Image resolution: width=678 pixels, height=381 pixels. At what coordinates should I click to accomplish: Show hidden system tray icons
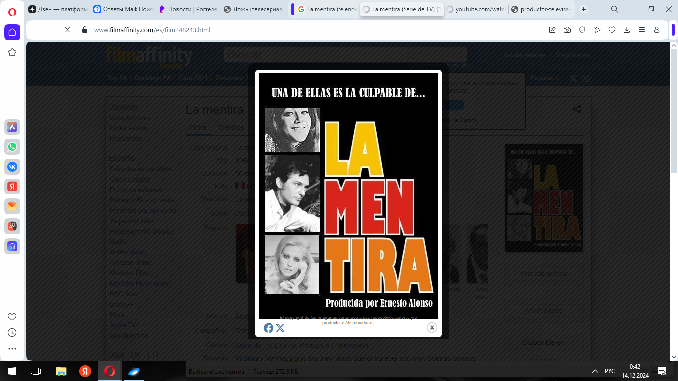595,371
